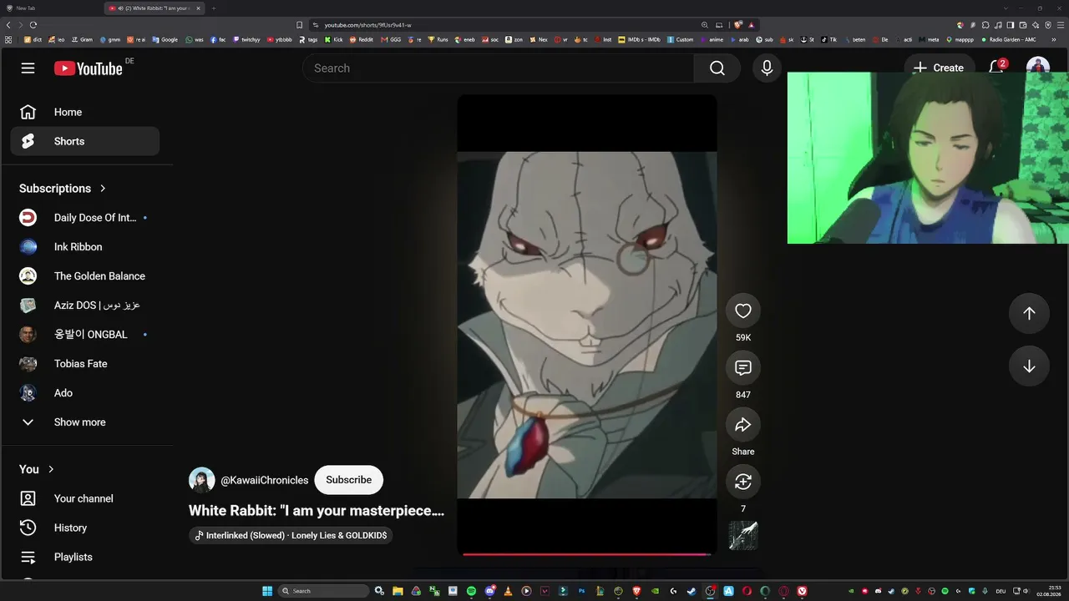Open the Interlinked (Slowed) sound link

291,535
